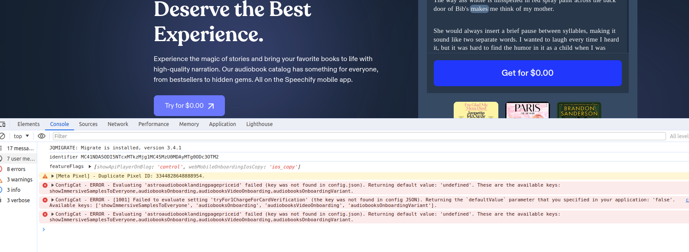Click the red error icon on first ConfigCat row
689x252 pixels.
(45, 185)
